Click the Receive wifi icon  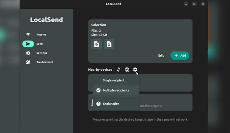tap(28, 35)
